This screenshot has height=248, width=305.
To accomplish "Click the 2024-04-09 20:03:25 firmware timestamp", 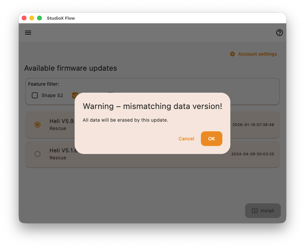I will (x=252, y=154).
